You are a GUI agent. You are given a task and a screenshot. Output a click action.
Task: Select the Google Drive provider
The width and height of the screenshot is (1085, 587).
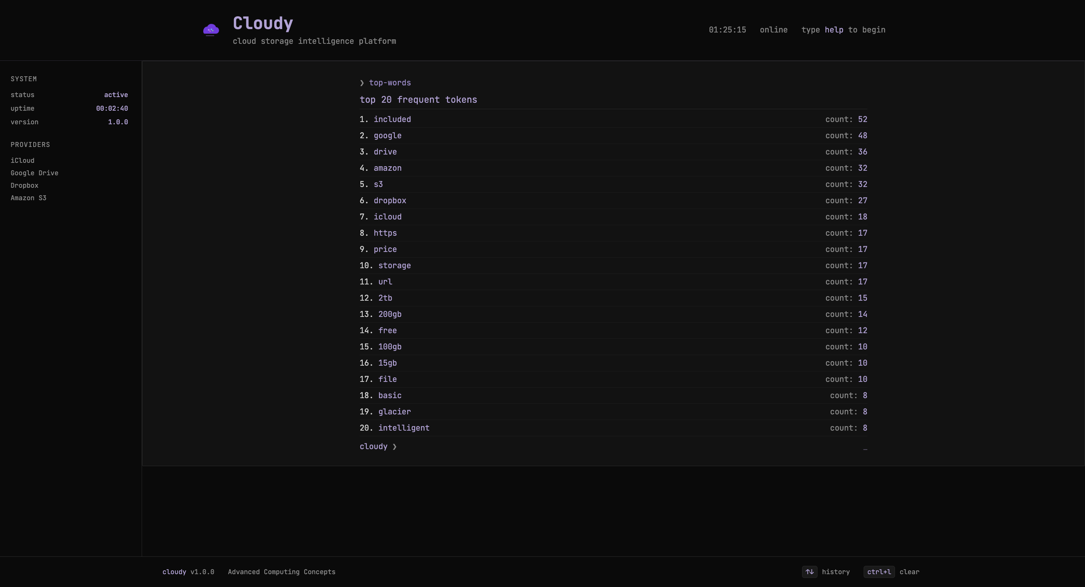point(34,173)
